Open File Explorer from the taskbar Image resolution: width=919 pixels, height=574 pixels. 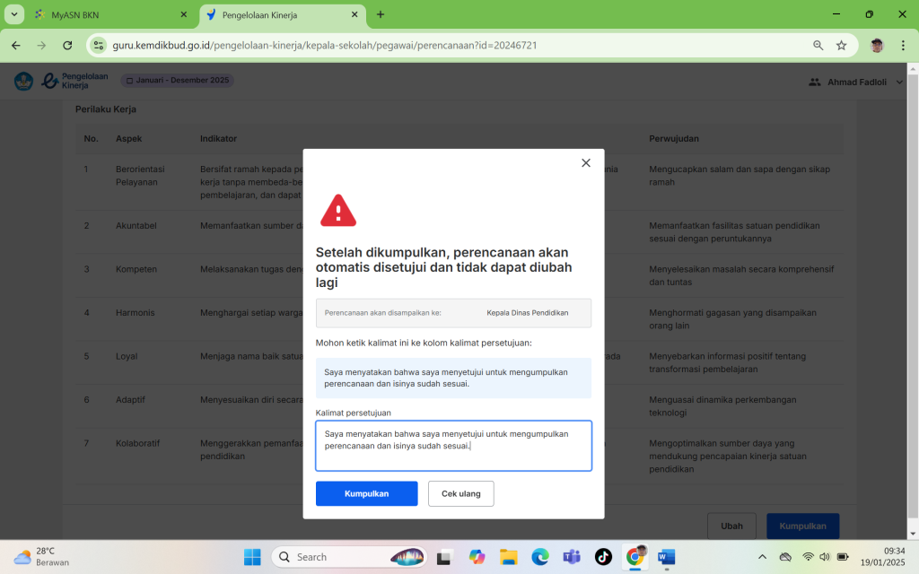coord(508,557)
